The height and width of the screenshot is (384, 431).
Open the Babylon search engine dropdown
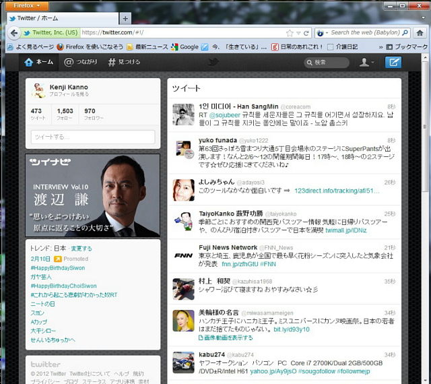pyautogui.click(x=322, y=33)
